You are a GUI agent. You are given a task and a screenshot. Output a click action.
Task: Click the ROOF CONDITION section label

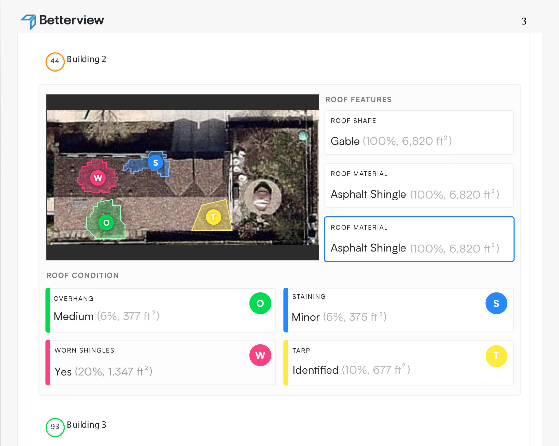coord(82,275)
